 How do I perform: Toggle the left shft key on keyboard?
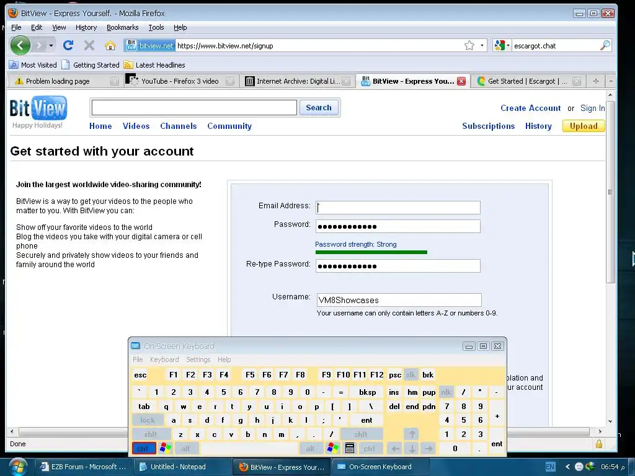151,434
